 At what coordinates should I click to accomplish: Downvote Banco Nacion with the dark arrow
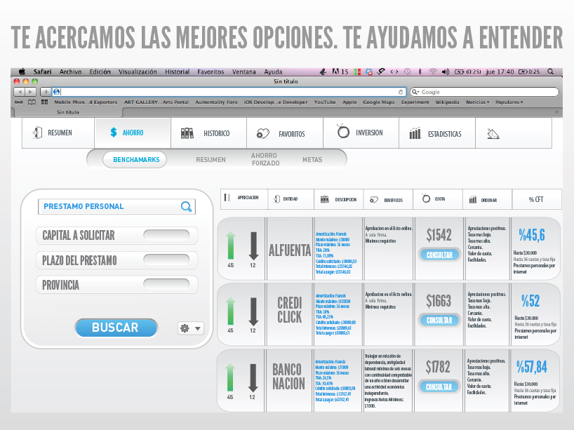click(x=253, y=377)
